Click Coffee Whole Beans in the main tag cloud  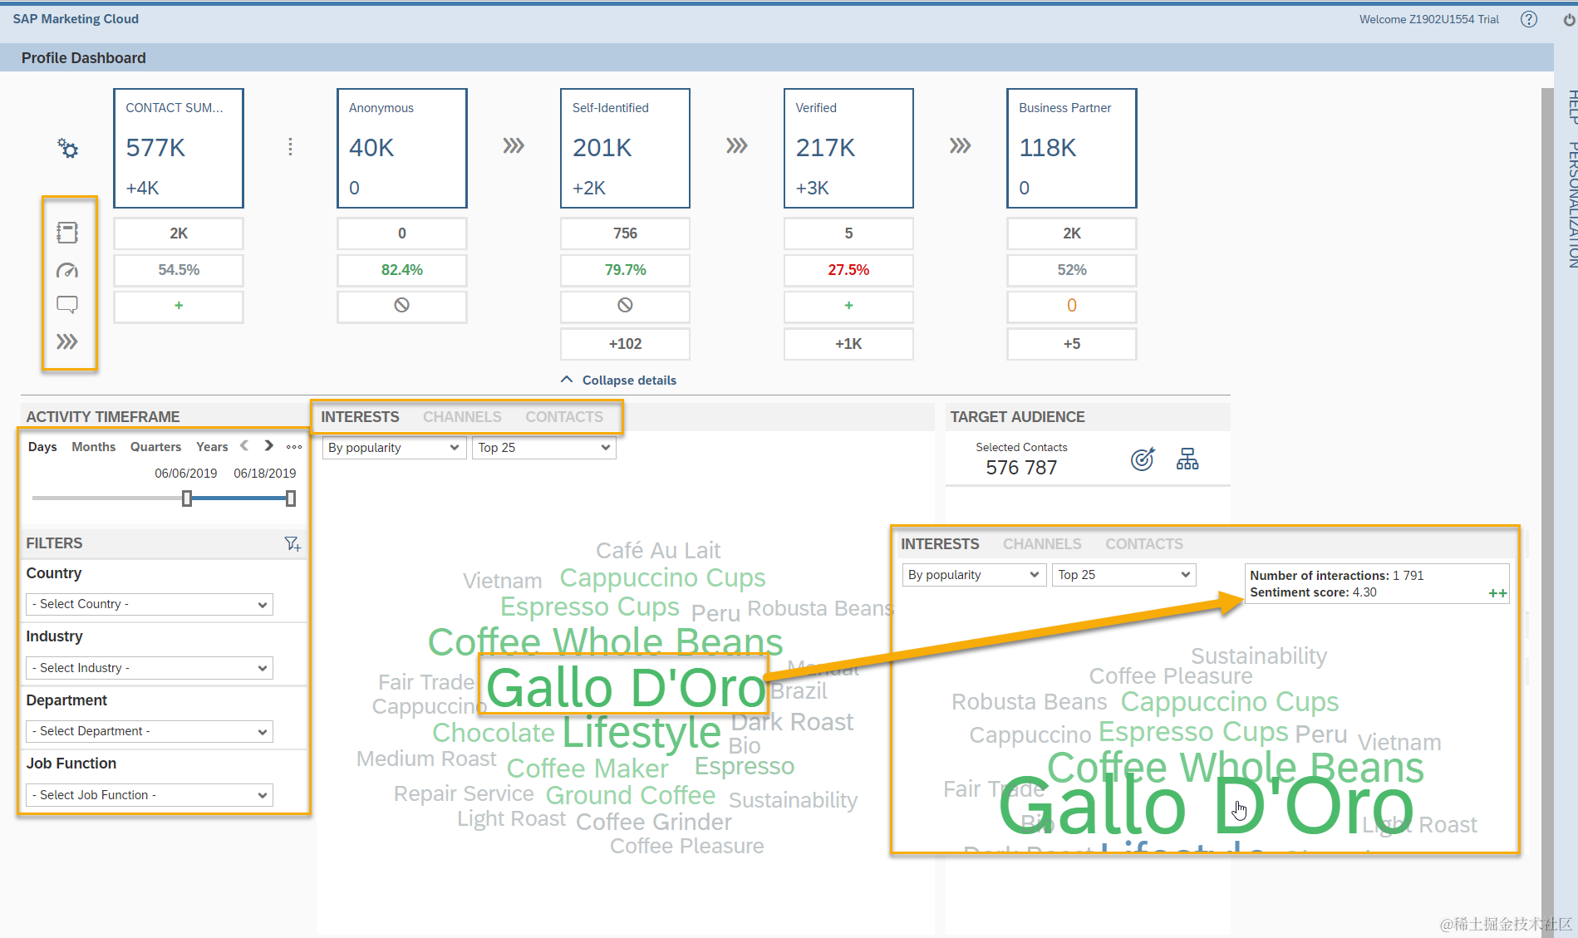(x=605, y=641)
